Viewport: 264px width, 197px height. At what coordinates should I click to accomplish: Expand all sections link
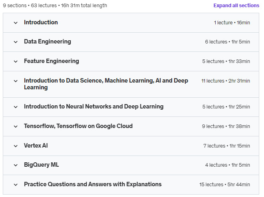tap(236, 6)
